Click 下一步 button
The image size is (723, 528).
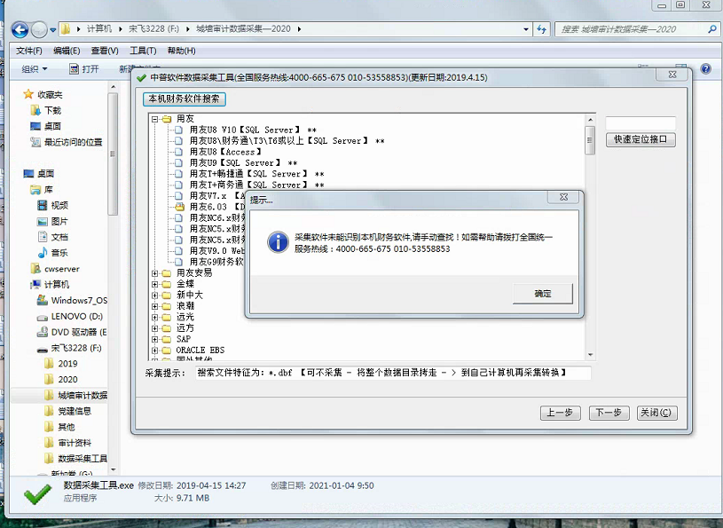609,413
